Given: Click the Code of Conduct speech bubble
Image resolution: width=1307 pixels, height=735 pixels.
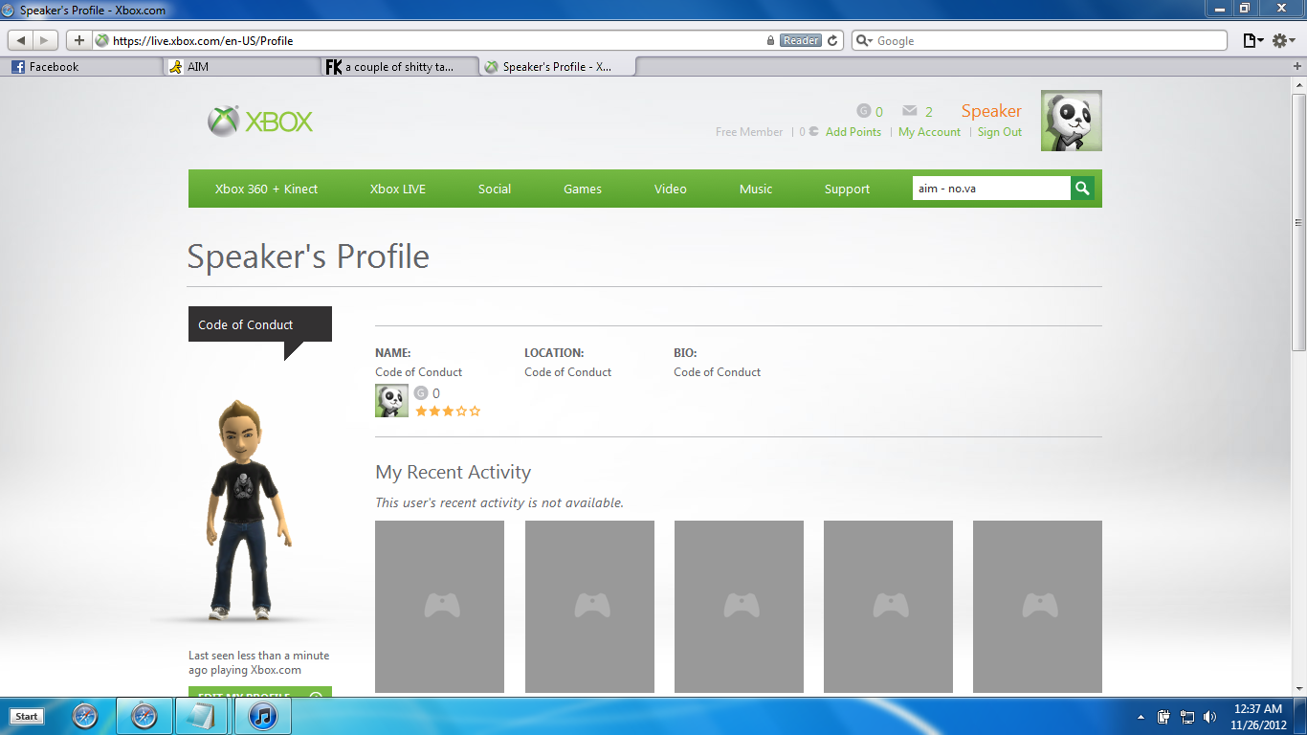Looking at the screenshot, I should click(x=260, y=324).
